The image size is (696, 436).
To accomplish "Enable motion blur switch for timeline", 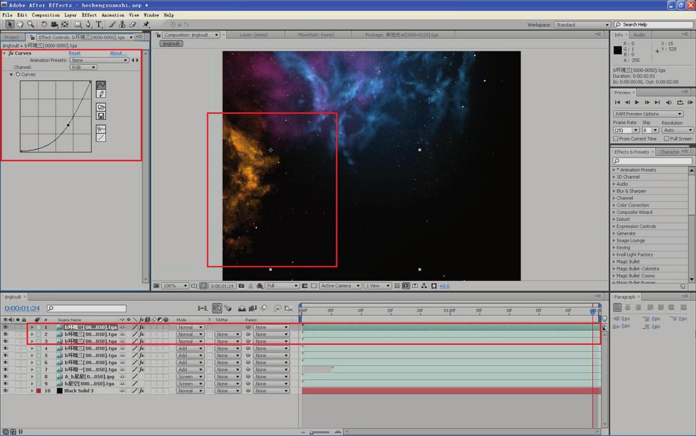I will [263, 308].
